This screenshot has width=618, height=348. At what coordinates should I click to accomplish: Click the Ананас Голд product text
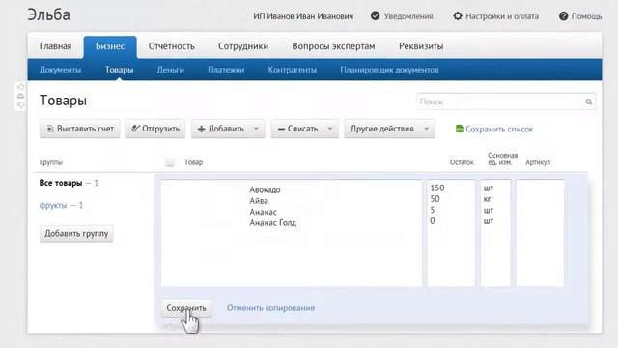point(272,223)
